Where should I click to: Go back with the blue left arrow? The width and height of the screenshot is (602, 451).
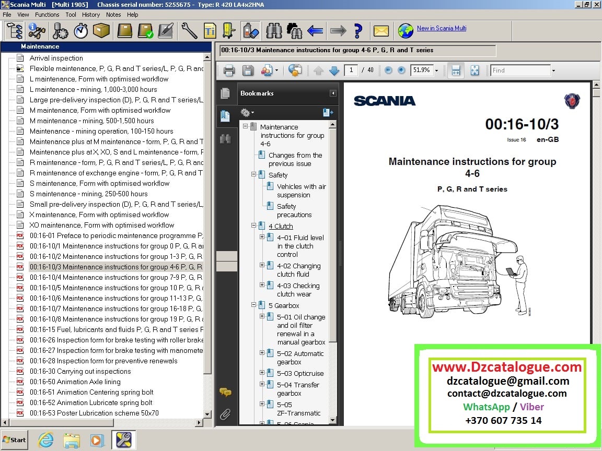click(x=316, y=31)
